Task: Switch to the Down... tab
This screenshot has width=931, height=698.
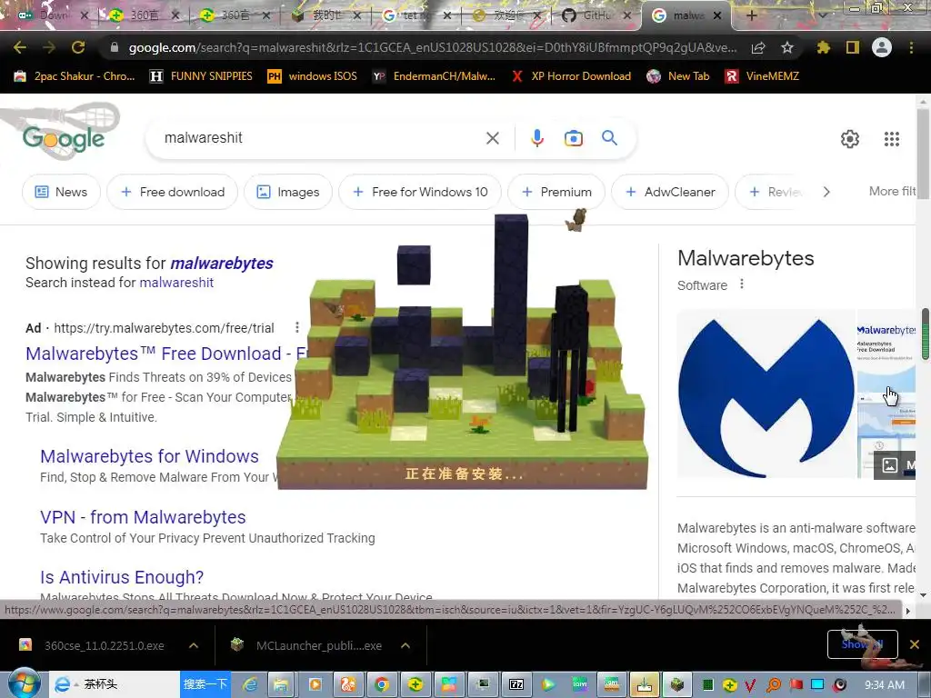Action: tap(53, 15)
